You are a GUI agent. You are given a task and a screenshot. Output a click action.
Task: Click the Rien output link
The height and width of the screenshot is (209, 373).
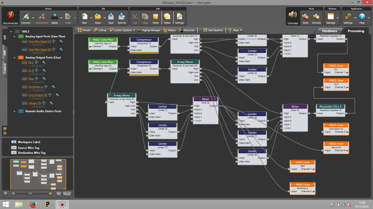31,79
